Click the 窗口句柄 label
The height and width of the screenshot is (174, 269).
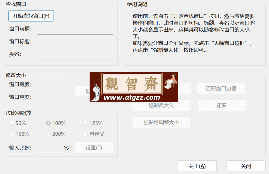[x=20, y=29]
